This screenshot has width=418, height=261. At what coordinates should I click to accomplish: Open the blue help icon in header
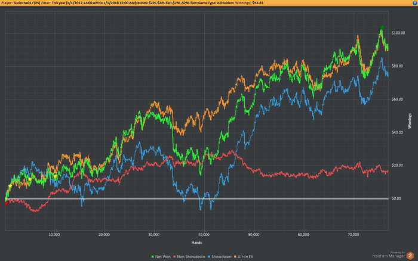[x=415, y=2]
